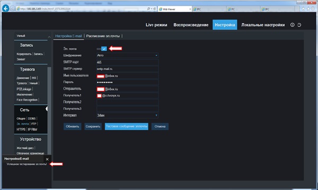Open Локальные настройки tab

(x=263, y=25)
